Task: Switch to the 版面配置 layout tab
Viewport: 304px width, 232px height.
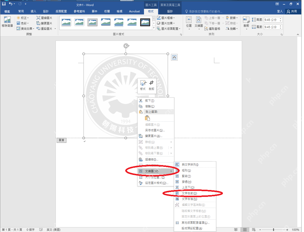Action: point(61,11)
